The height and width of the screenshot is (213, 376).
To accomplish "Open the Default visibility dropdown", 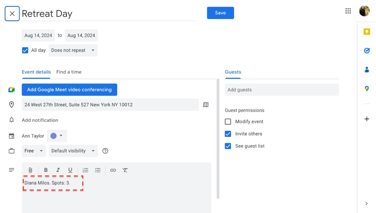I will click(x=73, y=151).
